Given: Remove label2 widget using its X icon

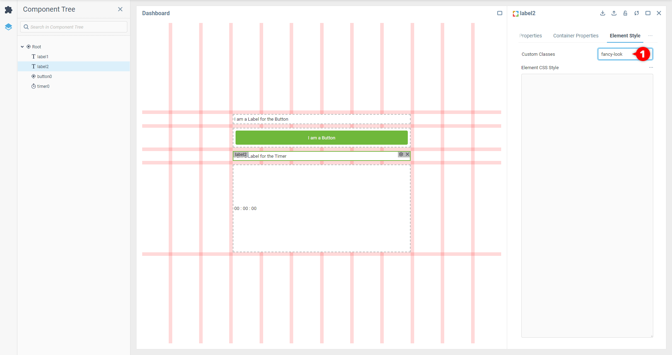Looking at the screenshot, I should (407, 154).
